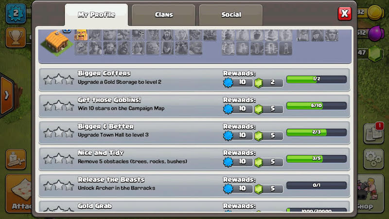Click the Get those Goblins 6/10 progress bar

(317, 106)
